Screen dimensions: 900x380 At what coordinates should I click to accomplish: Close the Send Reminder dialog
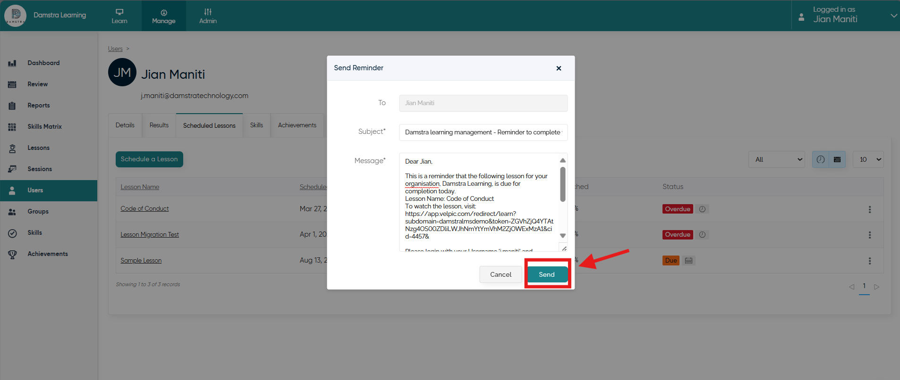pyautogui.click(x=559, y=68)
